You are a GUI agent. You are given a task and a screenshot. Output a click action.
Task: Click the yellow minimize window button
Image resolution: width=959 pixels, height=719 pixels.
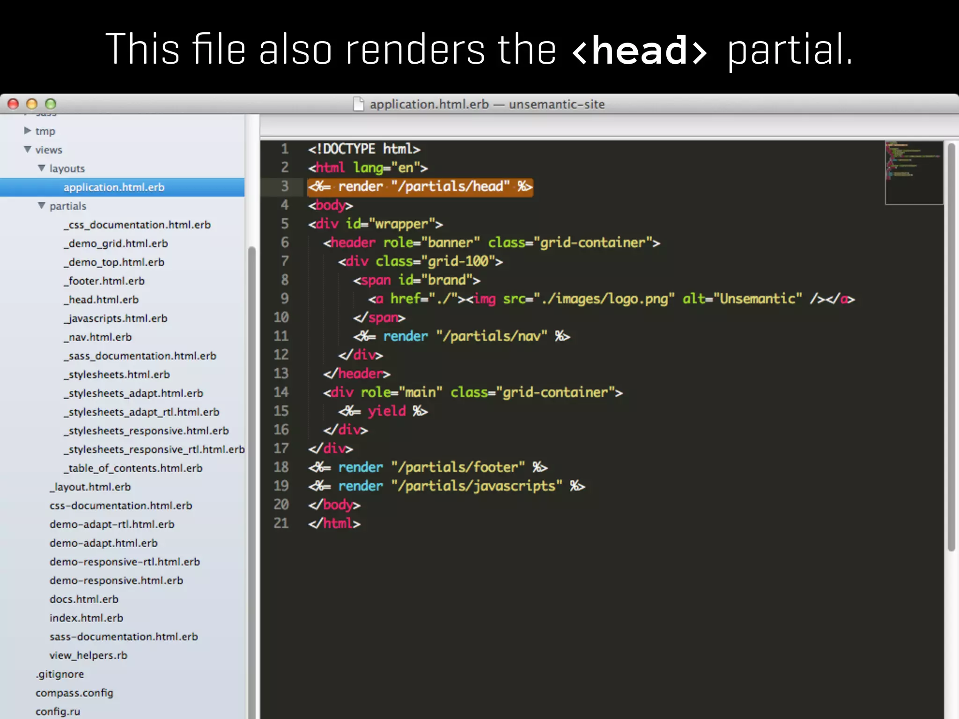point(32,104)
